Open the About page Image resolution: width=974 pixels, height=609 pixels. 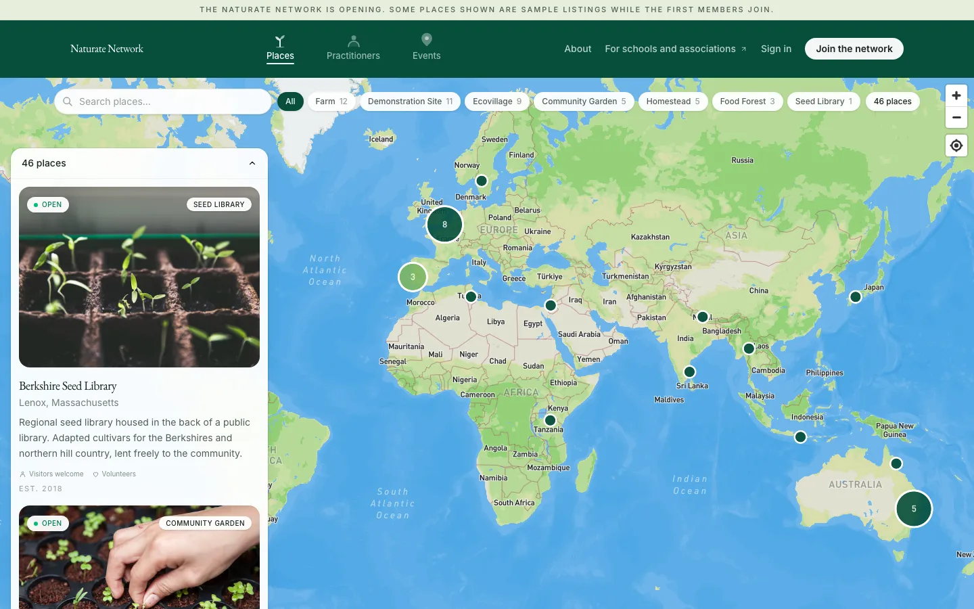(x=578, y=49)
